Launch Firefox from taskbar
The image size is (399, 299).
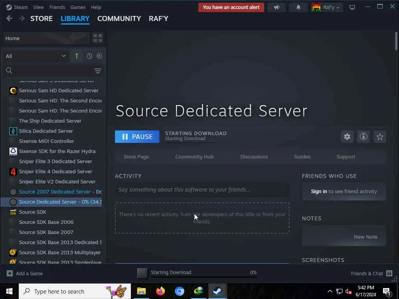[160, 291]
